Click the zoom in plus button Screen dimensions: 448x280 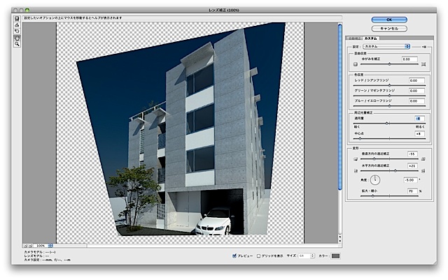pyautogui.click(x=31, y=245)
